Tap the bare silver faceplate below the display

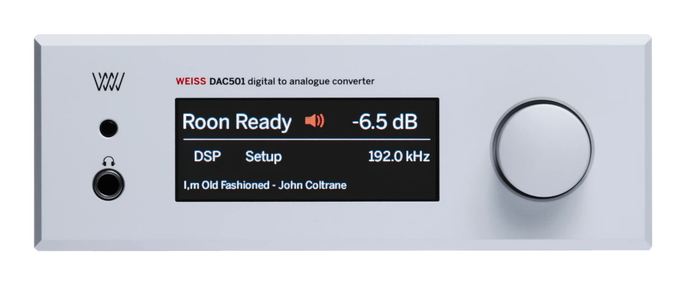point(307,224)
